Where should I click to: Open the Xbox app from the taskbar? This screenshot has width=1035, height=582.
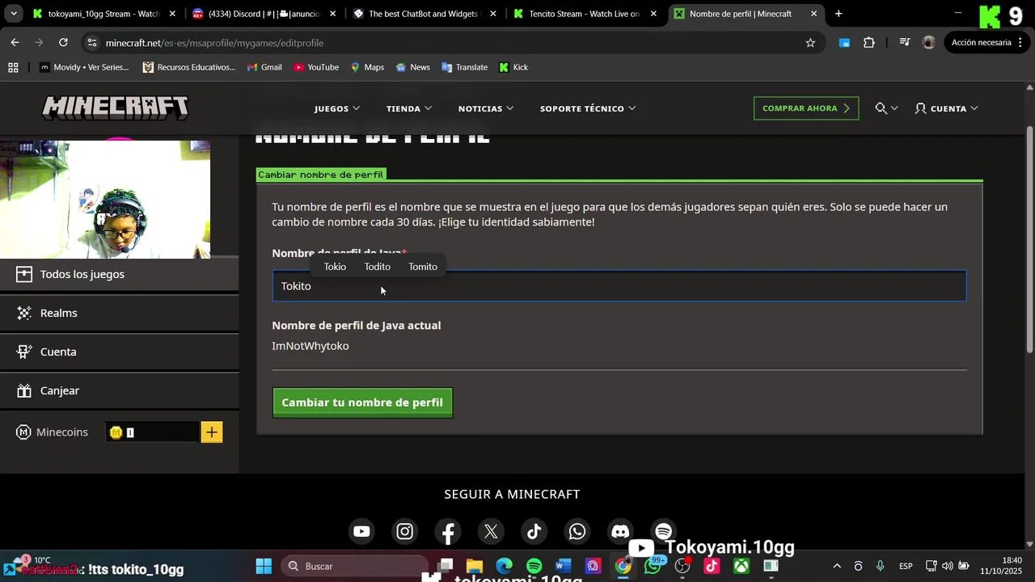pos(741,566)
